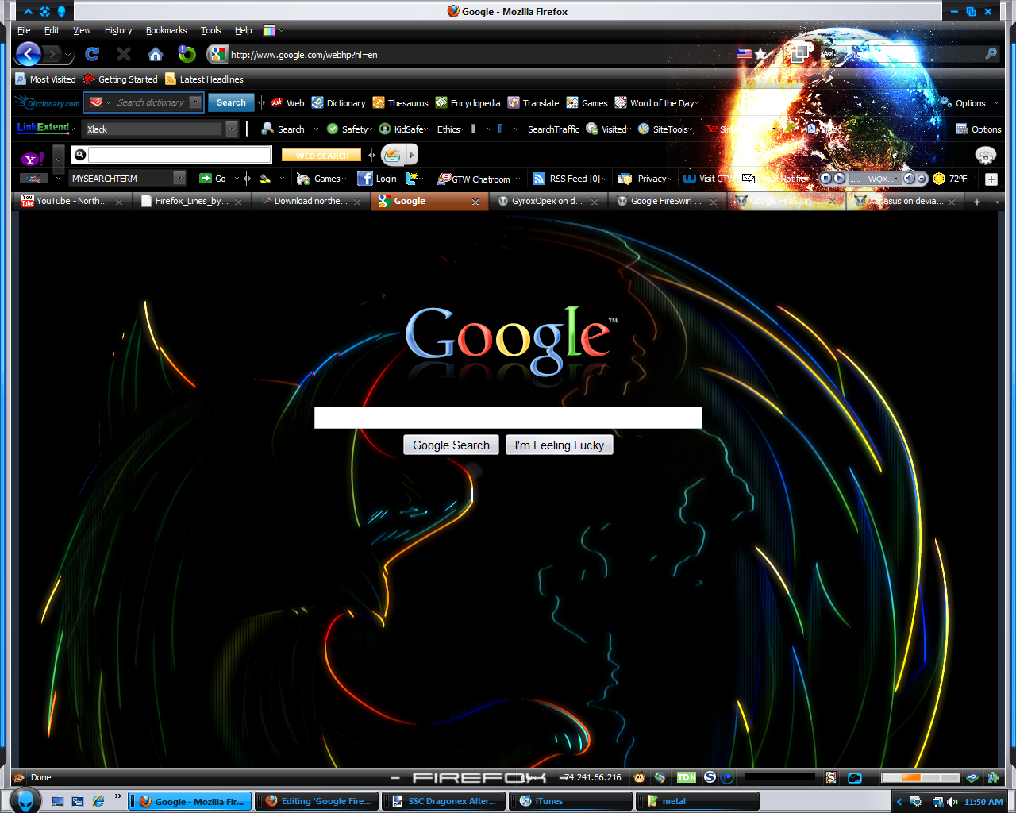Open Latest Headlines bookmark feed
This screenshot has height=813, width=1016.
[x=204, y=79]
